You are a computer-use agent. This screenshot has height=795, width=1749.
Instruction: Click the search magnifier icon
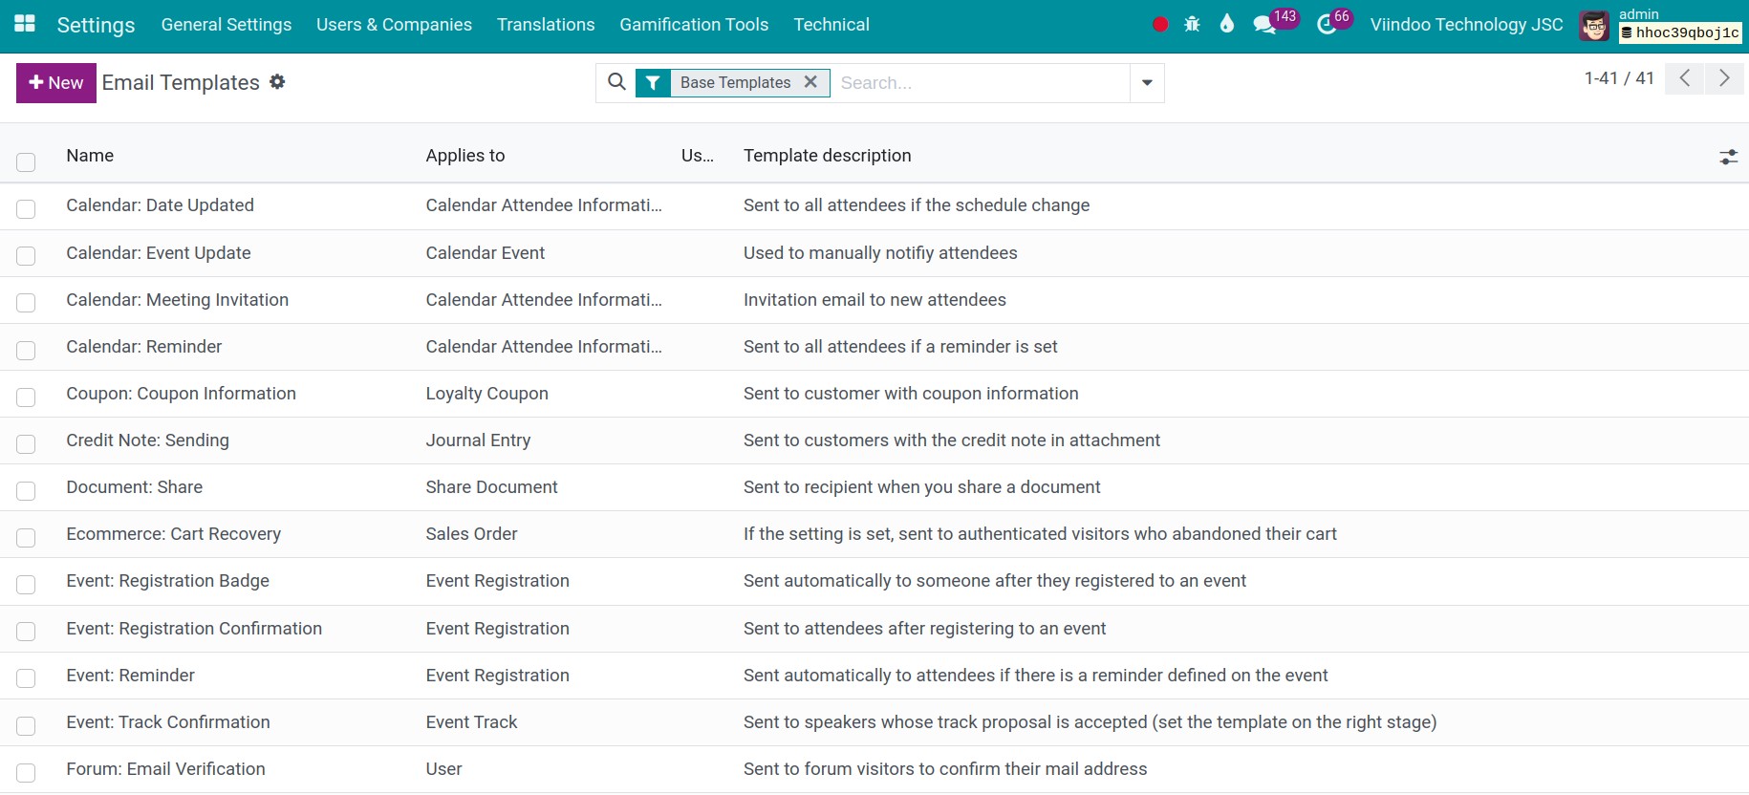coord(617,82)
